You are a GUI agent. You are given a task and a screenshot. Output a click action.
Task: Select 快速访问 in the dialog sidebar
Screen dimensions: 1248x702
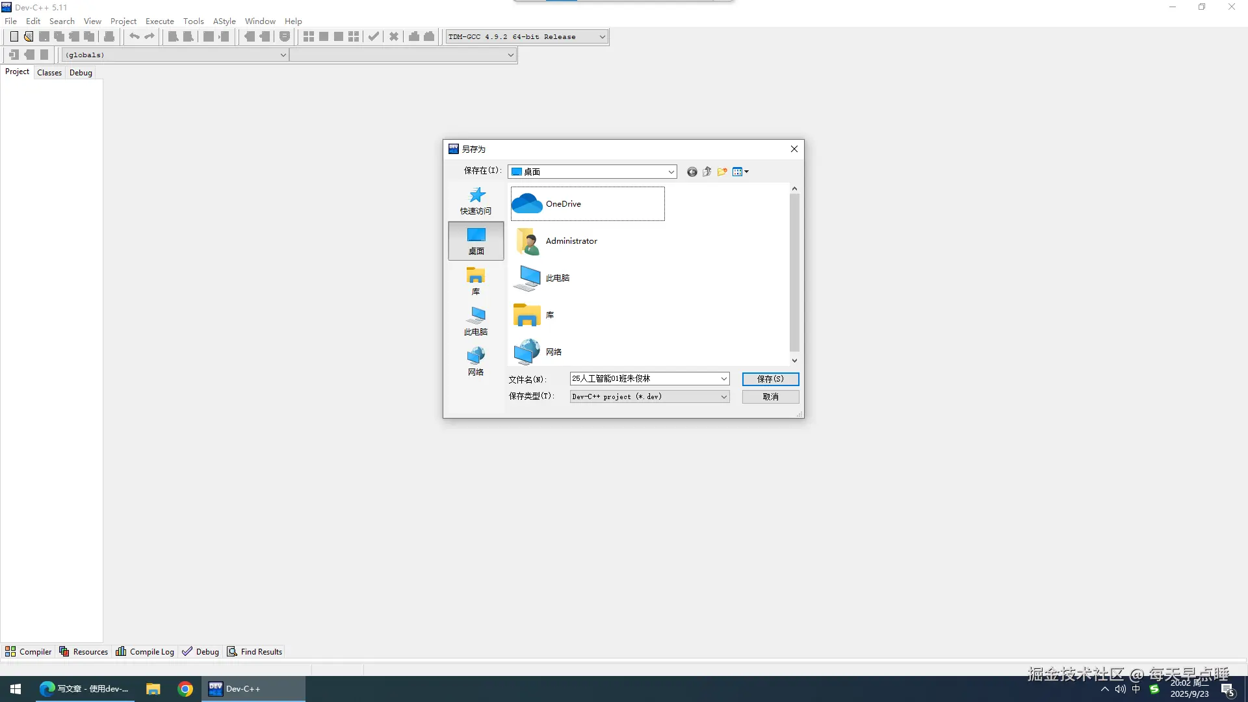pos(476,201)
